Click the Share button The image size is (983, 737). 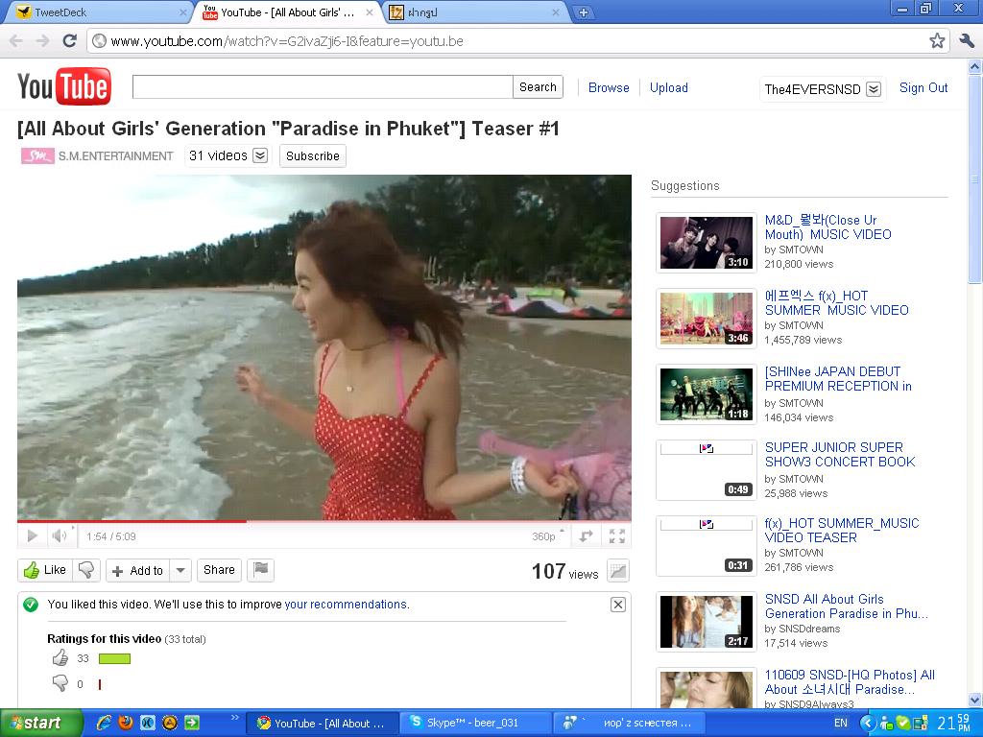coord(219,570)
